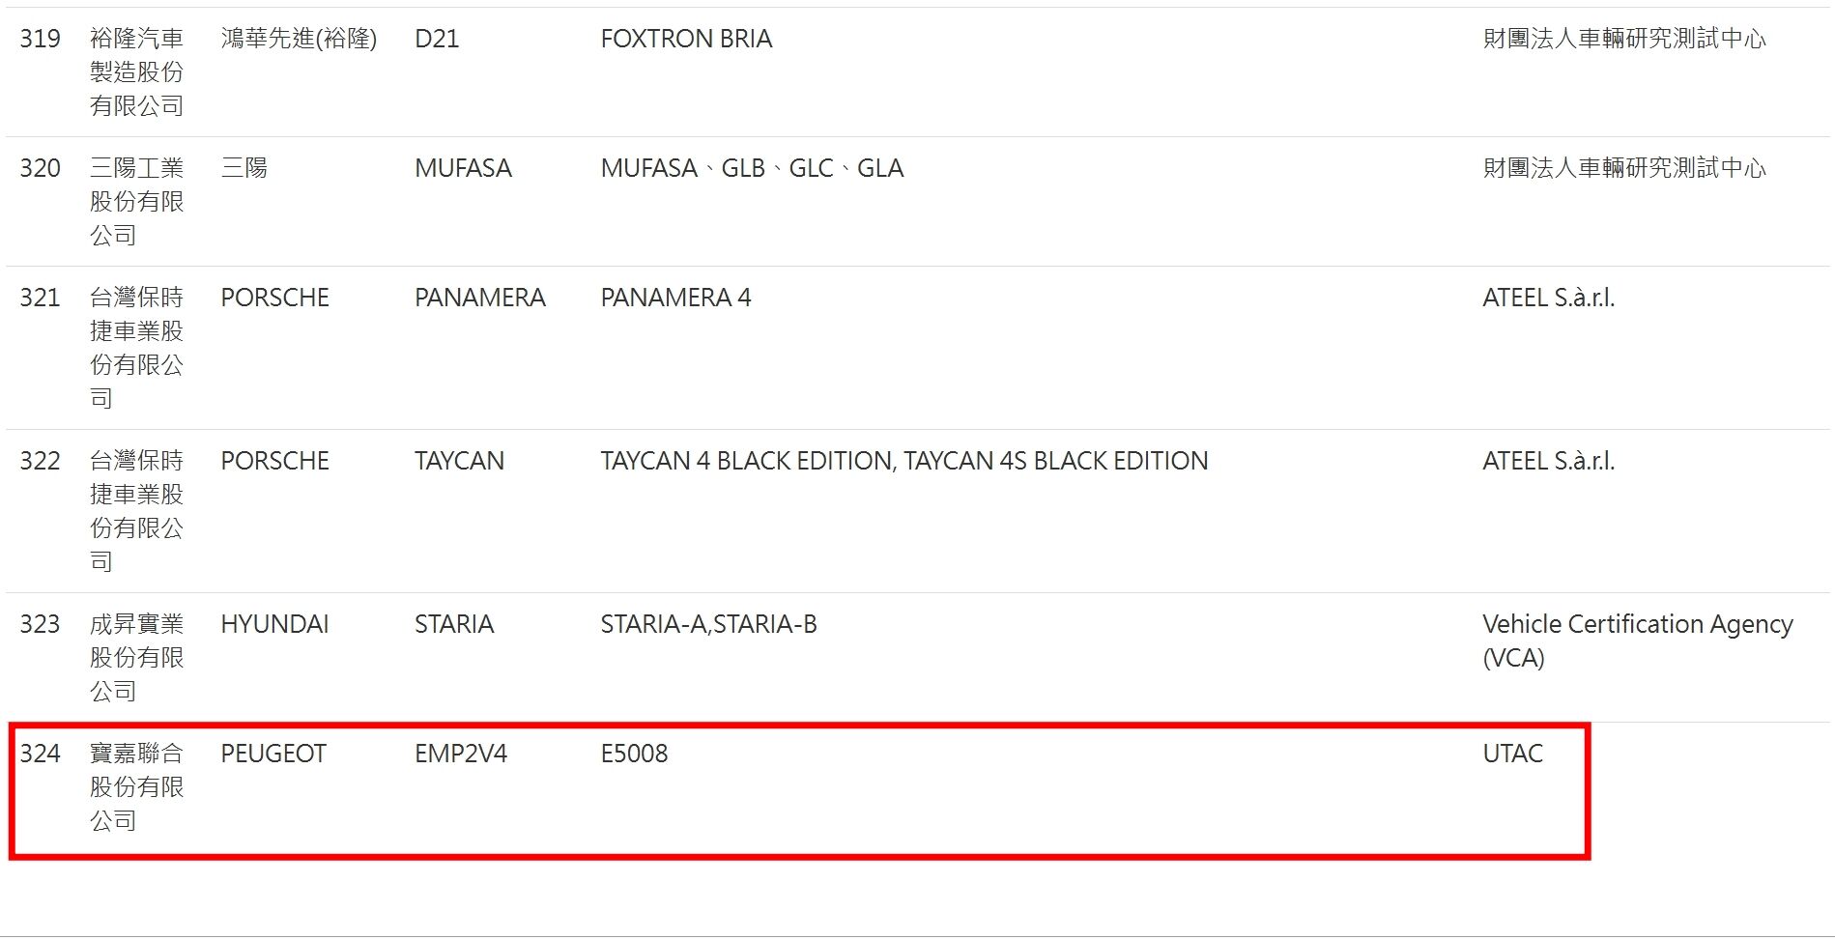Click the TAYCAN series cell
The image size is (1835, 940).
[x=459, y=461]
